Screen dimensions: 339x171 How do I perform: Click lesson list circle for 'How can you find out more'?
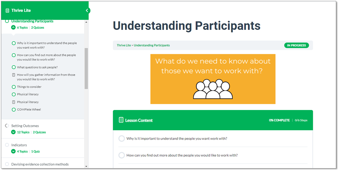(122, 155)
